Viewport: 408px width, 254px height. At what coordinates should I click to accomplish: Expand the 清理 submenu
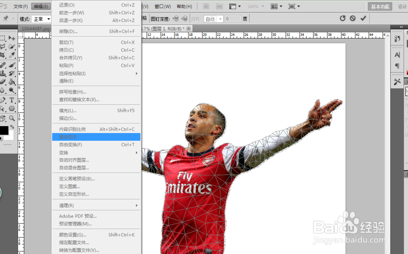[x=96, y=206]
